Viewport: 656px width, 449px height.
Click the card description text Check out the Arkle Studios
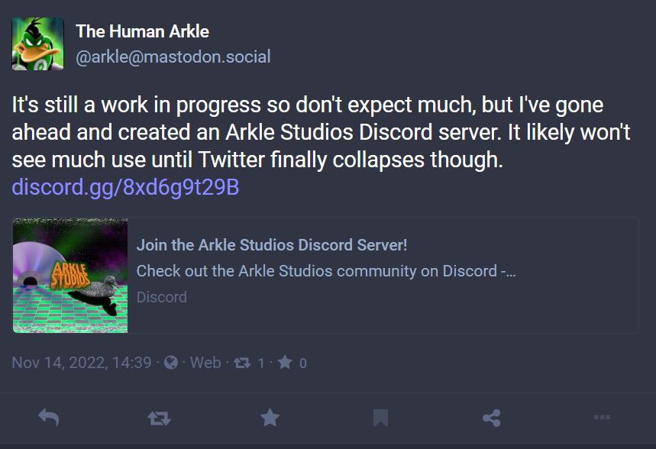[326, 271]
